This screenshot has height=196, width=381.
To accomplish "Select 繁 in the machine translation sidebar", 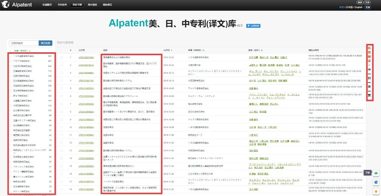I will [369, 95].
